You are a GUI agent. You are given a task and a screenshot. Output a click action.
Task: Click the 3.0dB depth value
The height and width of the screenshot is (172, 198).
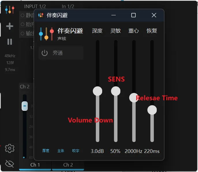pyautogui.click(x=97, y=151)
